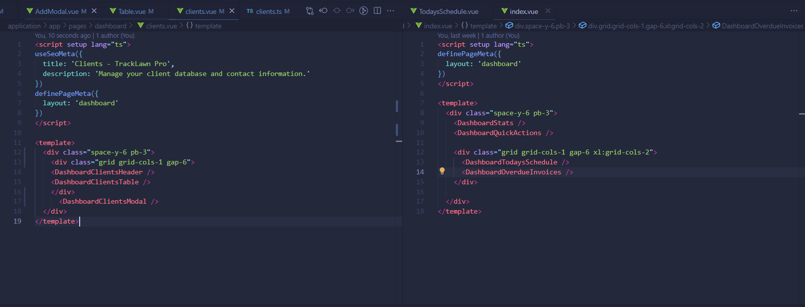The height and width of the screenshot is (307, 805).
Task: Click 'DashboardQuickActions' tag
Action: pyautogui.click(x=499, y=133)
